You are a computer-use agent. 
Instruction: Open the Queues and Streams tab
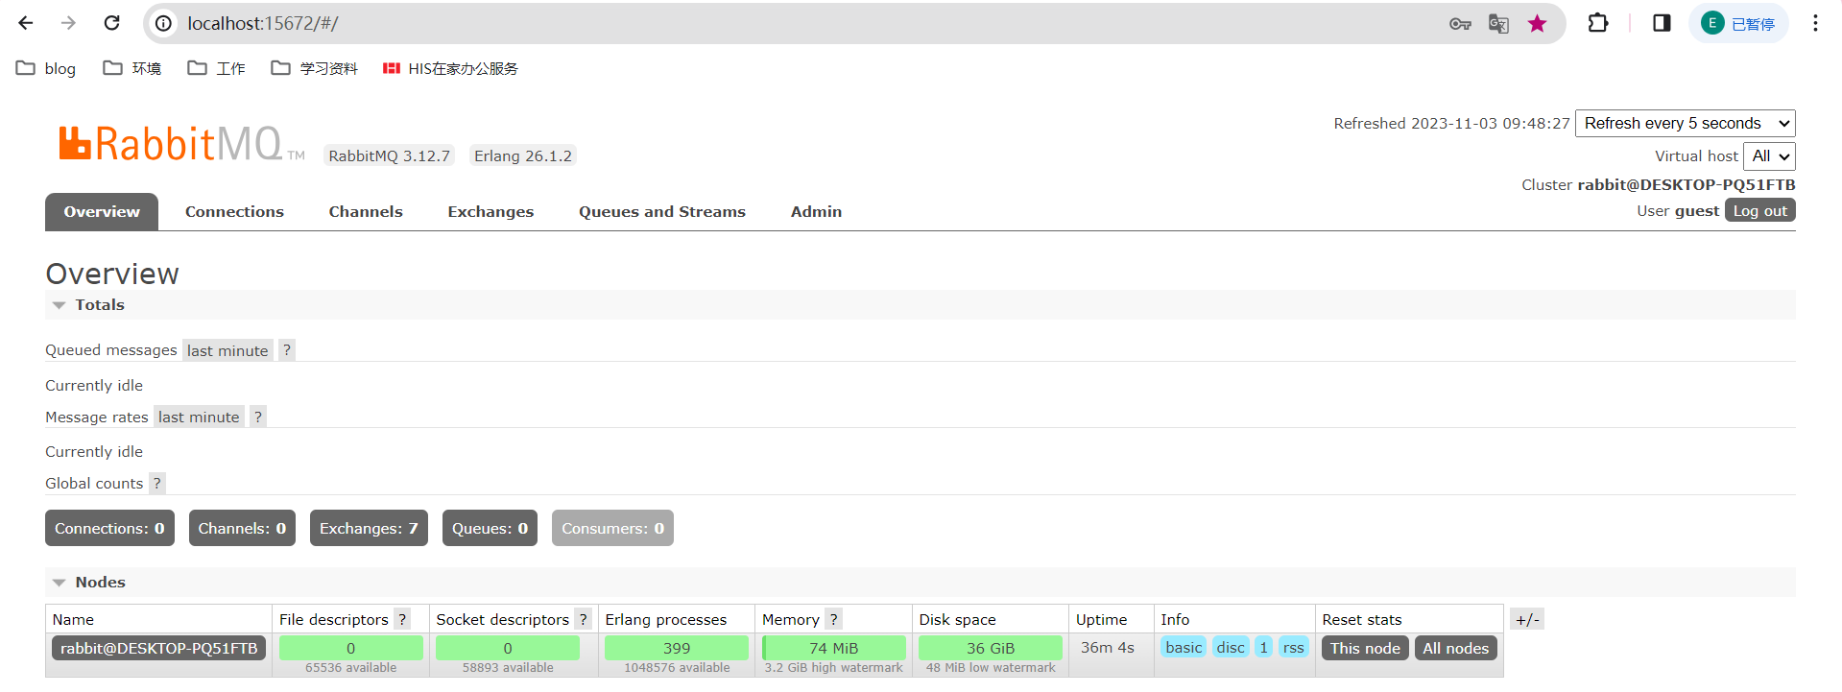click(661, 211)
